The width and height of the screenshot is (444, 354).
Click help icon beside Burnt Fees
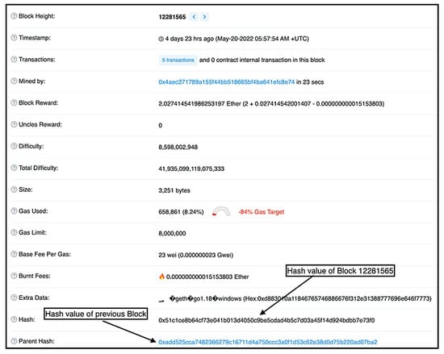coord(14,276)
